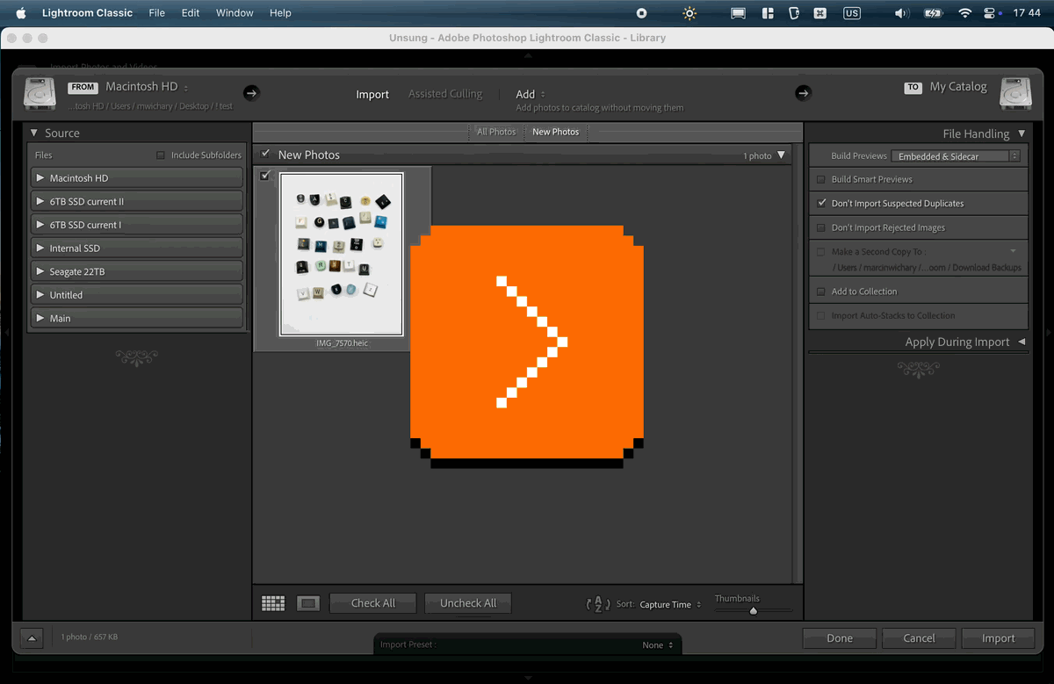The width and height of the screenshot is (1054, 684).
Task: Expand the Seagate 22TB source volume
Action: (40, 271)
